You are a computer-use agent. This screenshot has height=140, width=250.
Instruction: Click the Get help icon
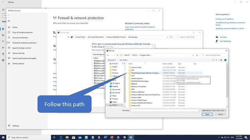coord(217,37)
